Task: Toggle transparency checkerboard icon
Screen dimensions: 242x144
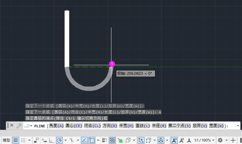Action: coord(112,140)
